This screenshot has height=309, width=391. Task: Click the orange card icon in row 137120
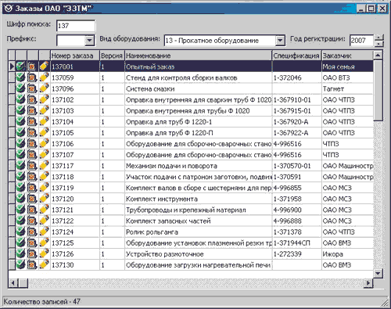[32, 199]
